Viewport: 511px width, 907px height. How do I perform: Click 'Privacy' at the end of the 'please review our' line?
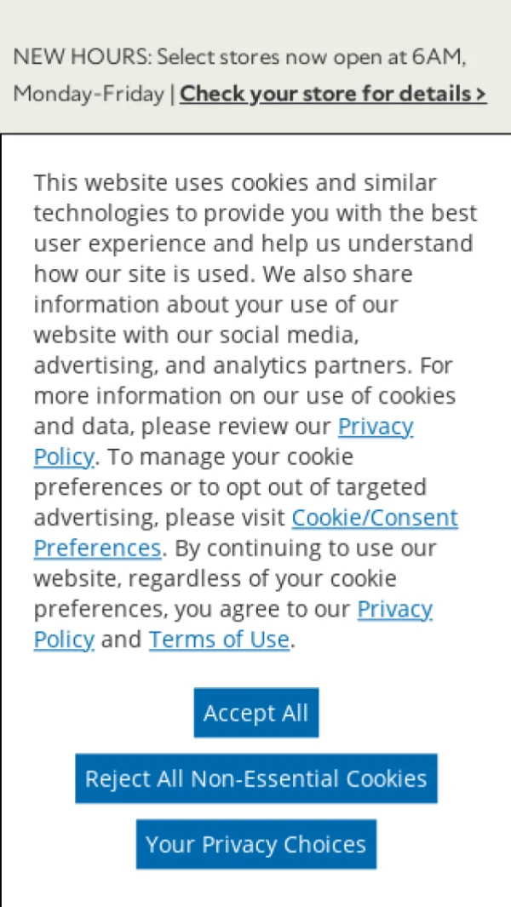click(x=376, y=426)
